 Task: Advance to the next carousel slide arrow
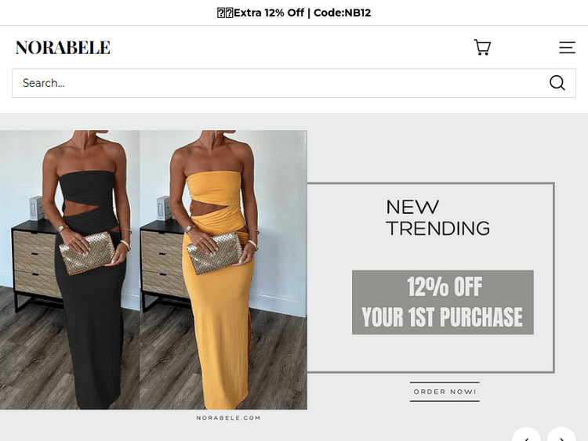[x=561, y=436]
